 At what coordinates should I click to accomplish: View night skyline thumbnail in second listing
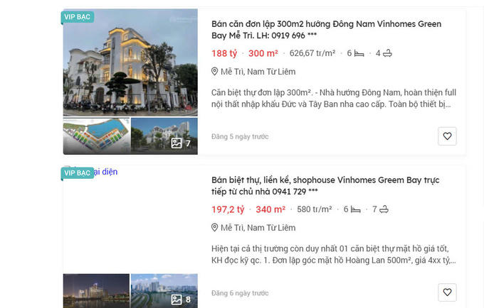tap(96, 291)
